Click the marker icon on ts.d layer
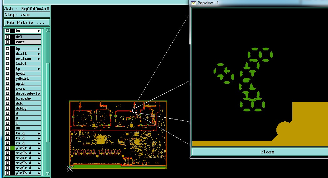 tap(39, 138)
